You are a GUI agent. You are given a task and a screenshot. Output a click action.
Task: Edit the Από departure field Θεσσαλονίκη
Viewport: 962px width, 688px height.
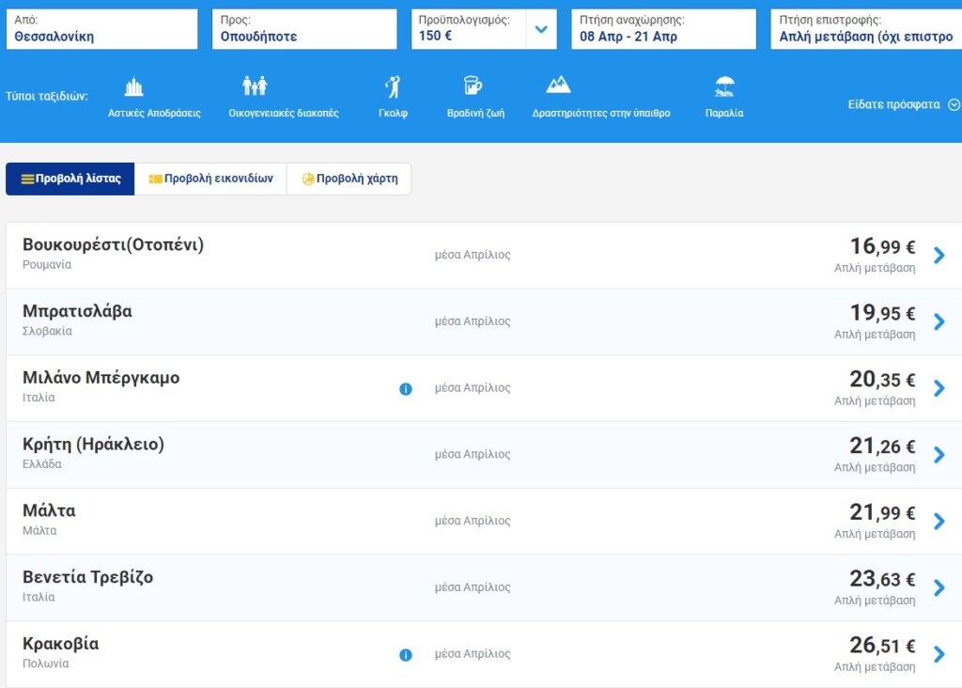pos(101,29)
